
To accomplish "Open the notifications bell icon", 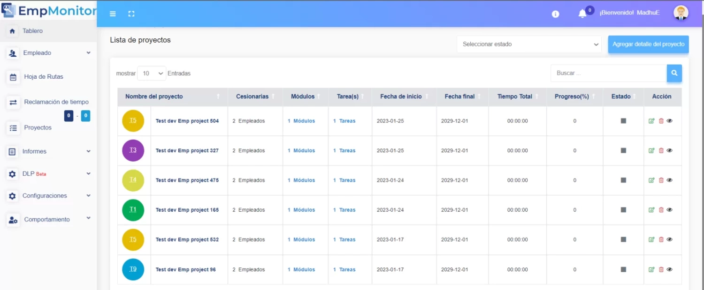I will click(582, 14).
